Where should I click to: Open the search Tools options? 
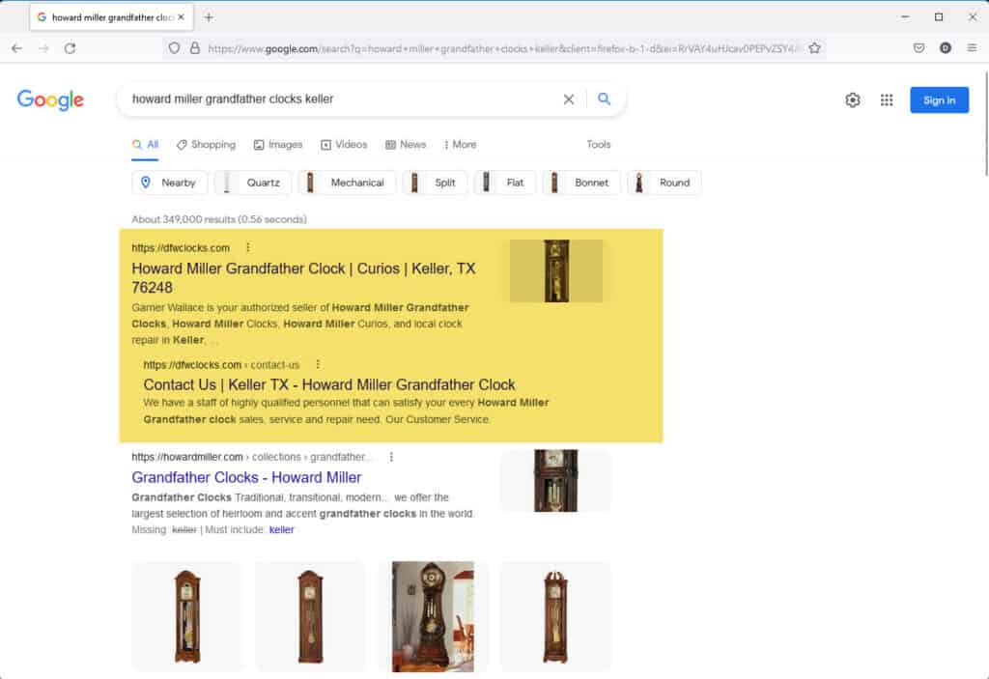[x=599, y=145]
